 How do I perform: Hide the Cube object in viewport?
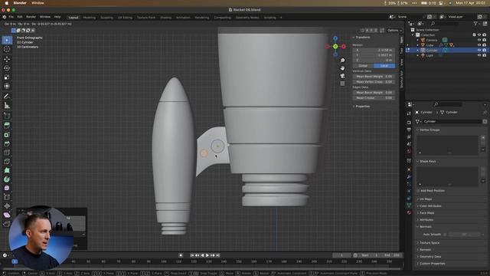pos(479,45)
